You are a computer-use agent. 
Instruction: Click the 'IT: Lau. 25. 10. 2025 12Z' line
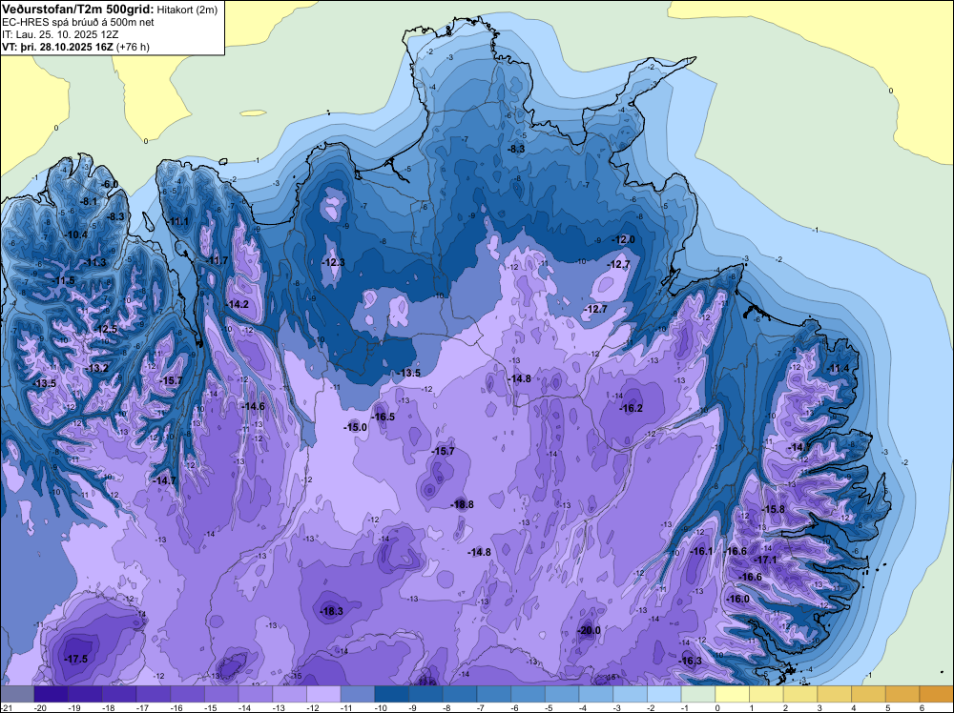60,34
